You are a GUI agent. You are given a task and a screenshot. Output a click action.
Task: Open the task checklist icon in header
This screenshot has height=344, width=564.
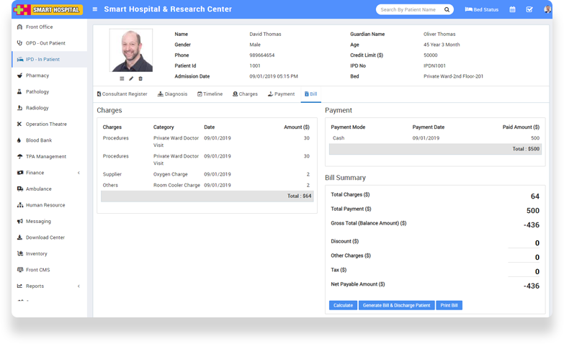pos(529,9)
